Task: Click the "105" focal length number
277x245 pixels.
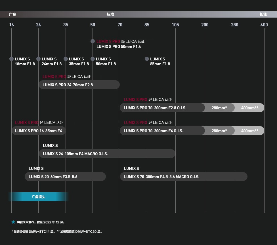Action: coord(175,25)
